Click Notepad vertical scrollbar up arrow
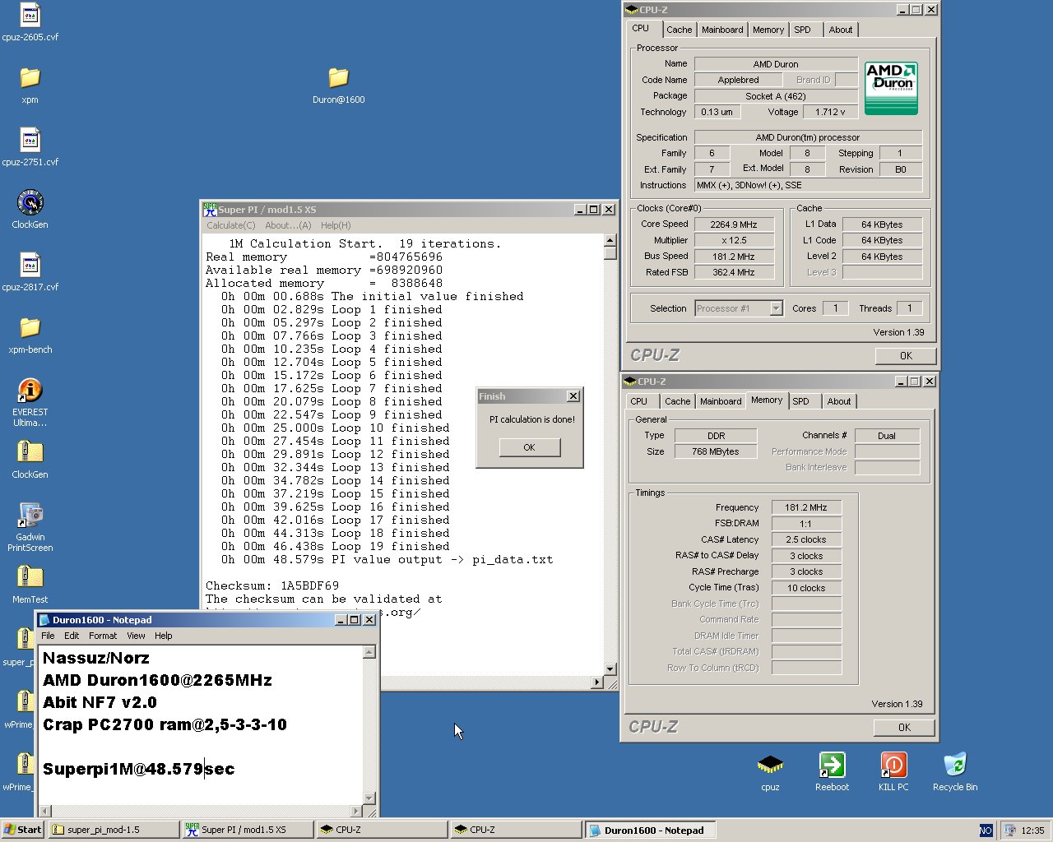Screen dimensions: 1053x842 tap(369, 652)
